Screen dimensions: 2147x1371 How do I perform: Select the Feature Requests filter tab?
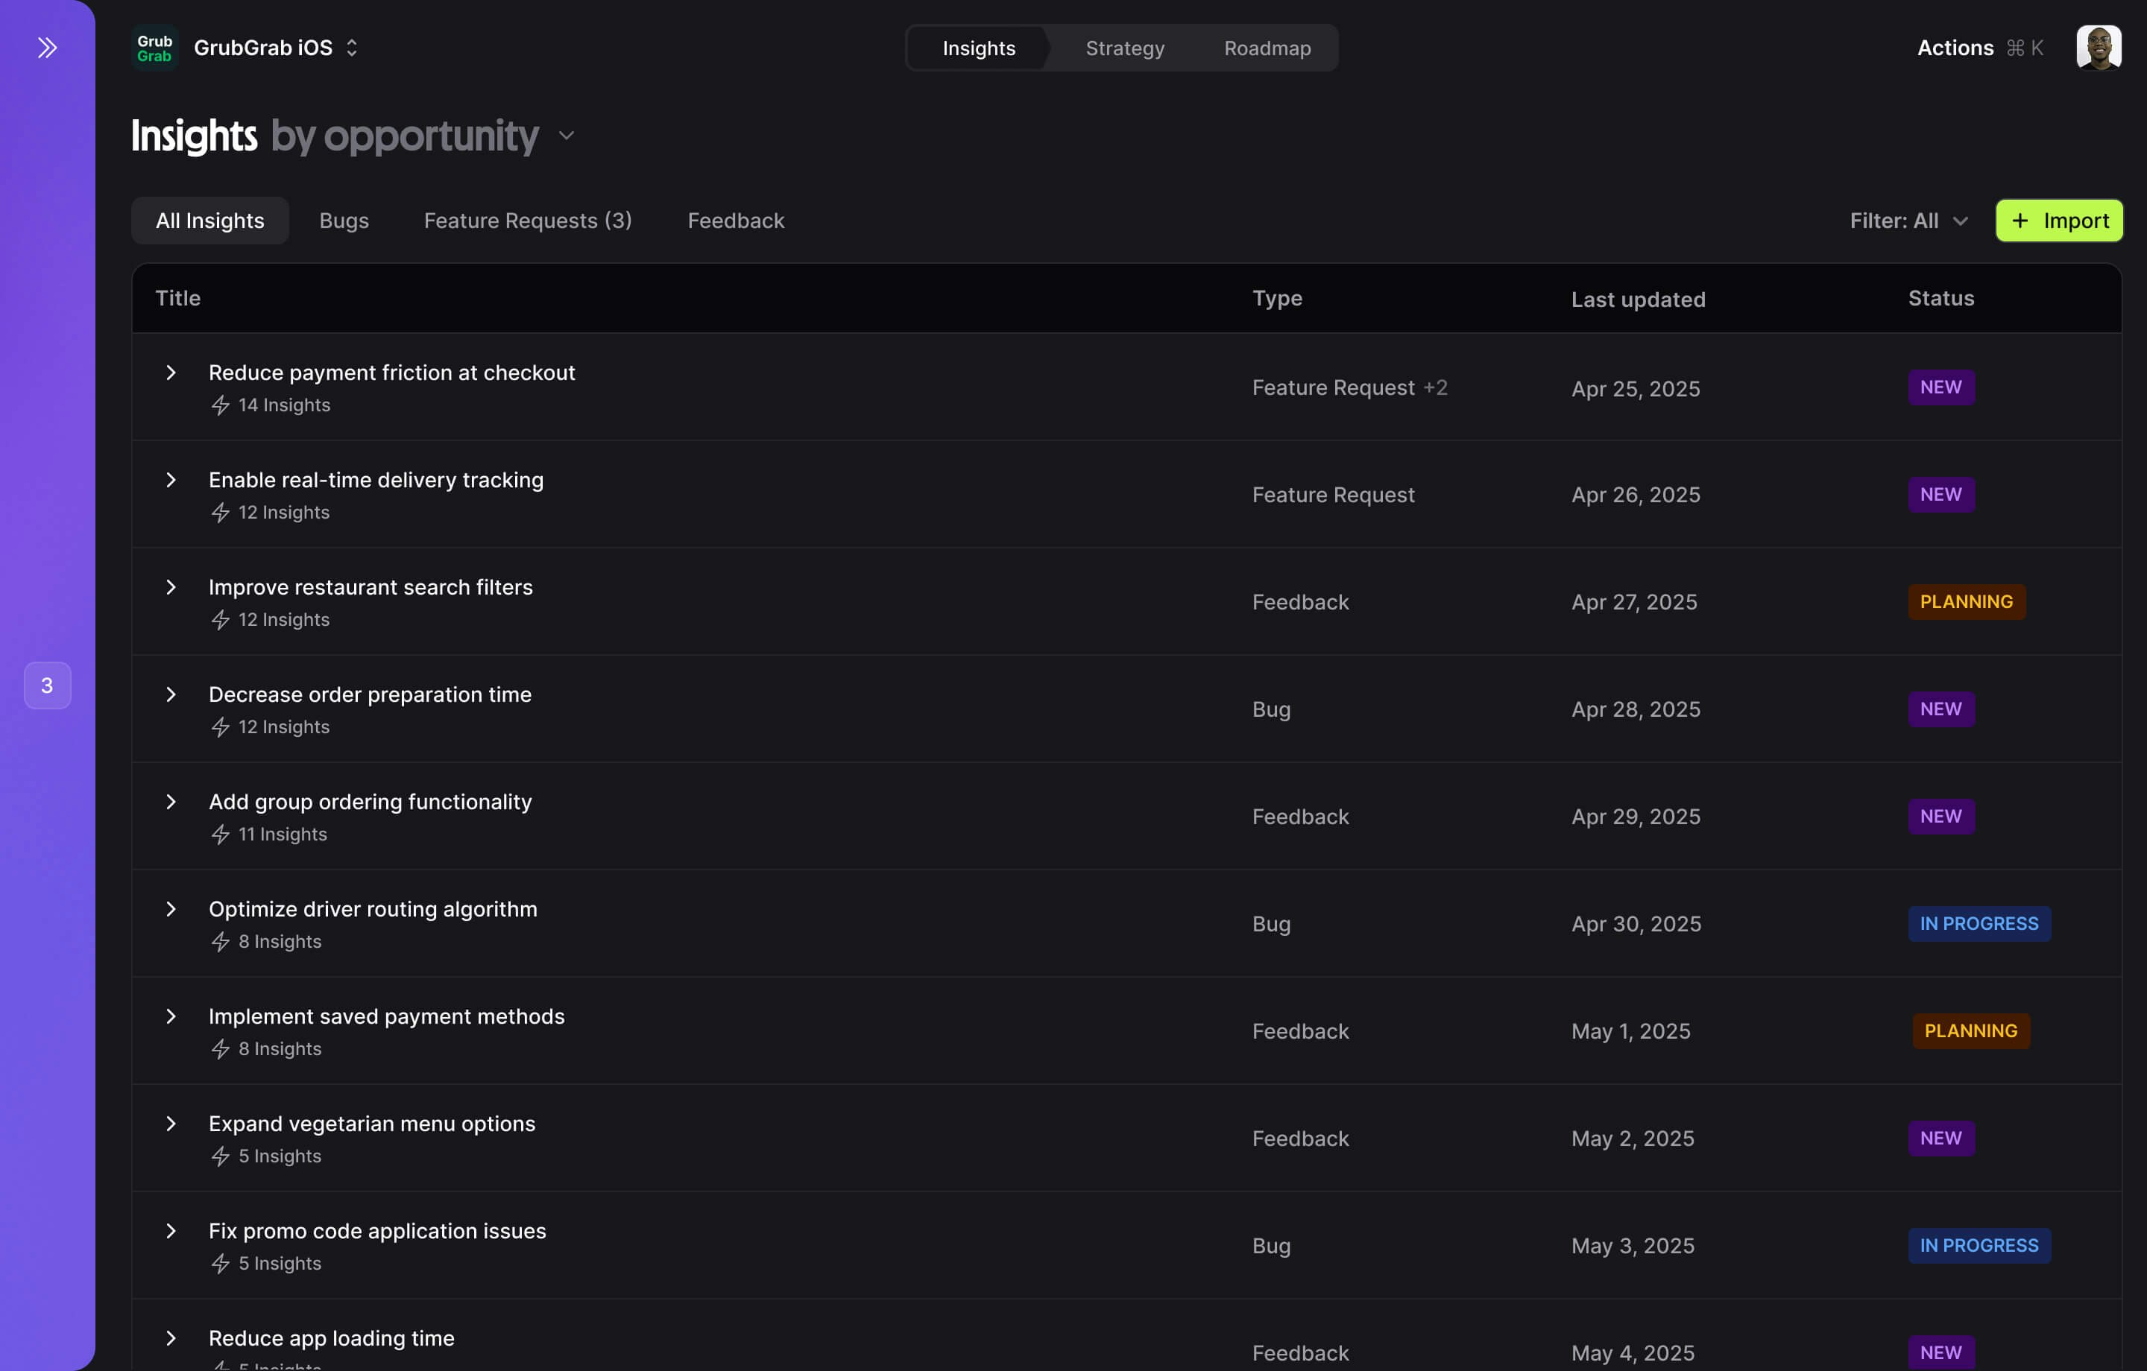[x=527, y=221]
